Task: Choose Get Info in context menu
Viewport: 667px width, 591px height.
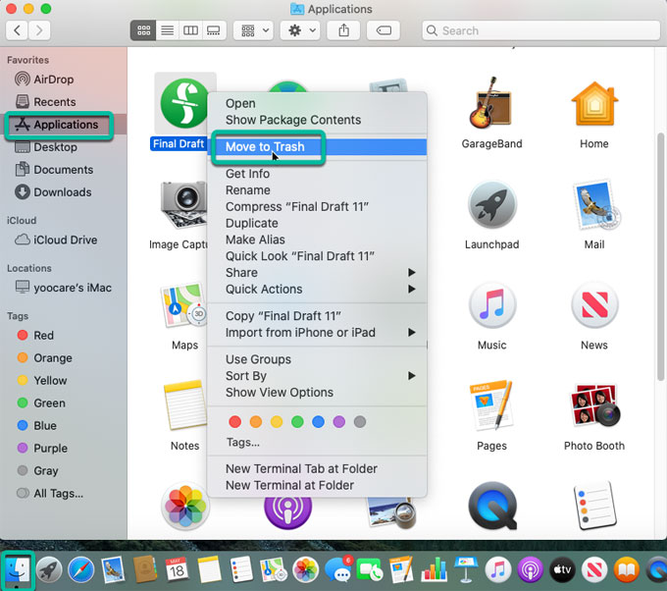Action: pyautogui.click(x=317, y=174)
